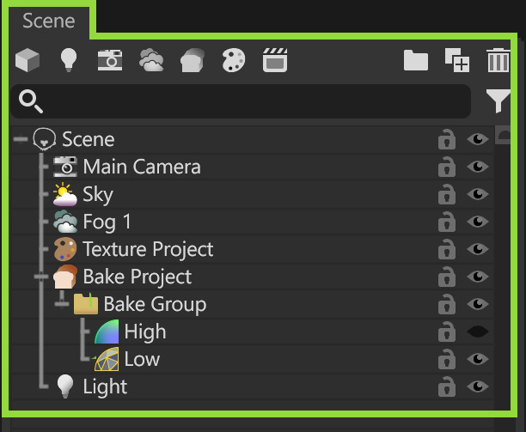Click the add mesh cube icon
526x432 pixels.
tap(28, 60)
